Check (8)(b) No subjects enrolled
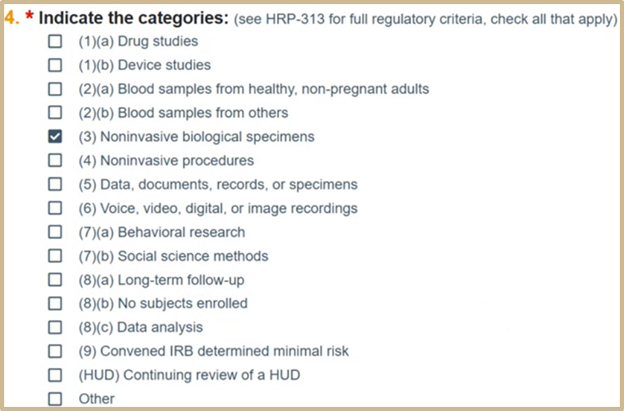This screenshot has width=624, height=411. click(x=55, y=303)
